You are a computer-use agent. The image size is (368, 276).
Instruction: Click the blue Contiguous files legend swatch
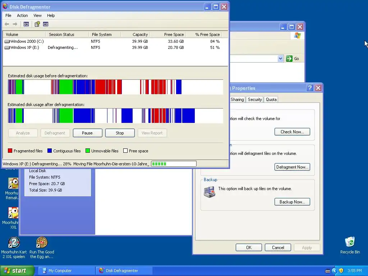click(50, 151)
